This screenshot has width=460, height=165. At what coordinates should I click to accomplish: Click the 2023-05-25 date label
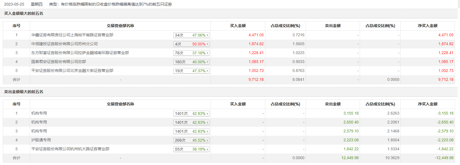pyautogui.click(x=14, y=4)
